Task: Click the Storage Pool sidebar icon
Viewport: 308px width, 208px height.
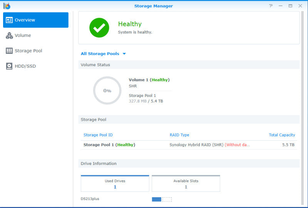Action: (9, 51)
